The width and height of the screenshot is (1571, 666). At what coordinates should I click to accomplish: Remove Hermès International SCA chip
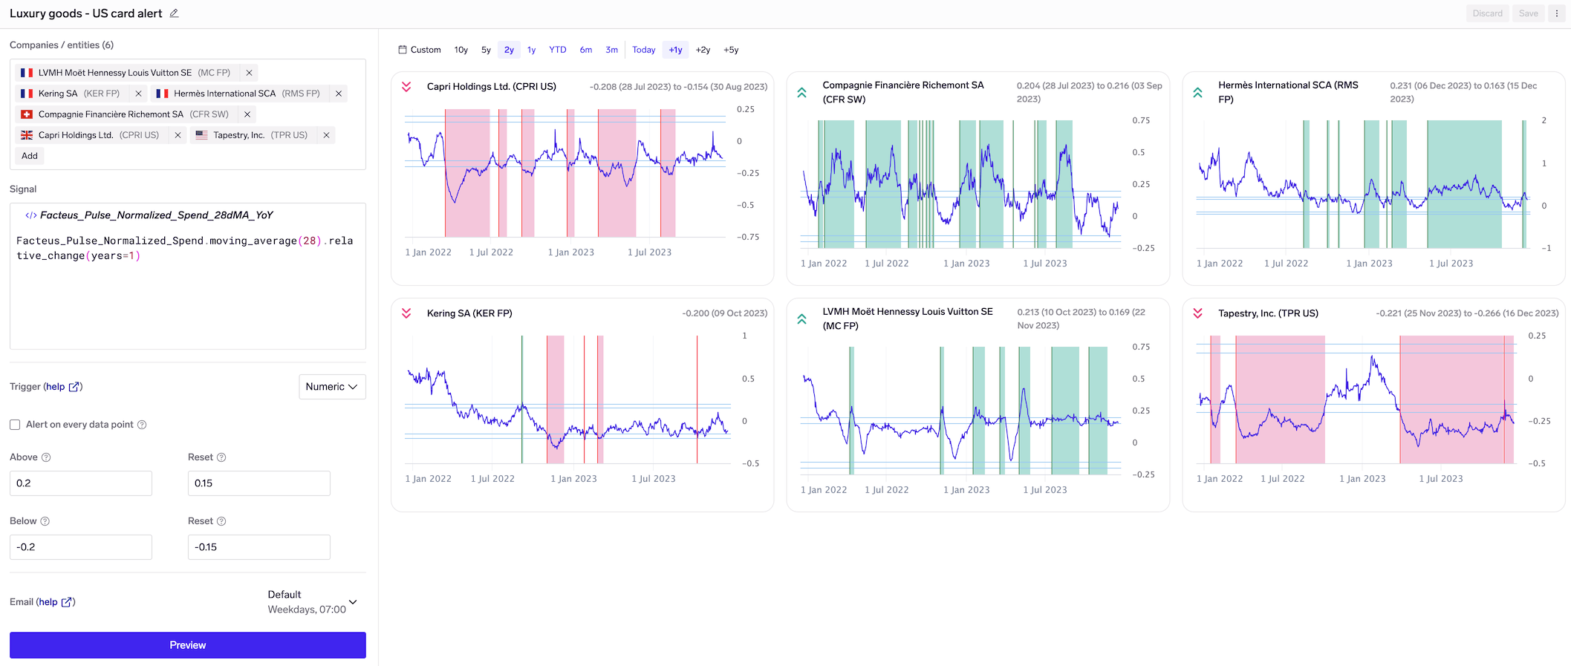tap(339, 94)
